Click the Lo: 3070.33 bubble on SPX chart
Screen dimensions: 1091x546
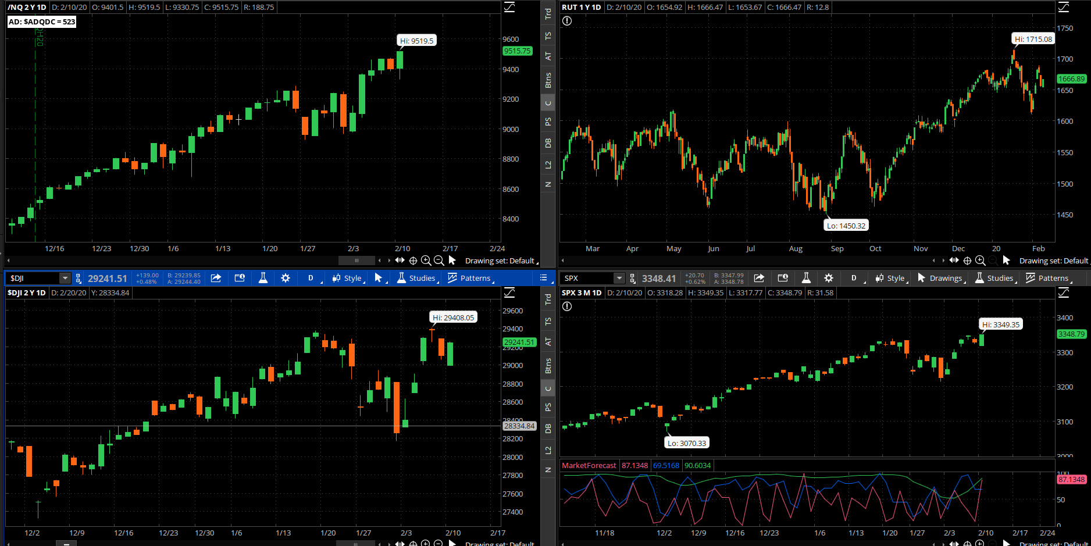[x=687, y=443]
